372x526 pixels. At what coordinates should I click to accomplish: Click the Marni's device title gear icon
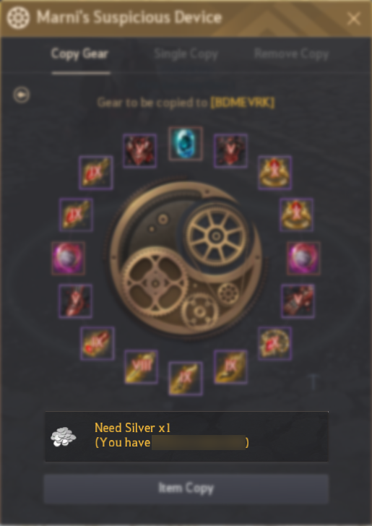pos(18,17)
